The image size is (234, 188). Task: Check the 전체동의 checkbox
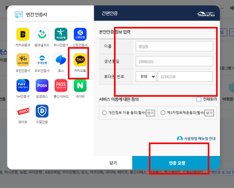click(x=199, y=99)
